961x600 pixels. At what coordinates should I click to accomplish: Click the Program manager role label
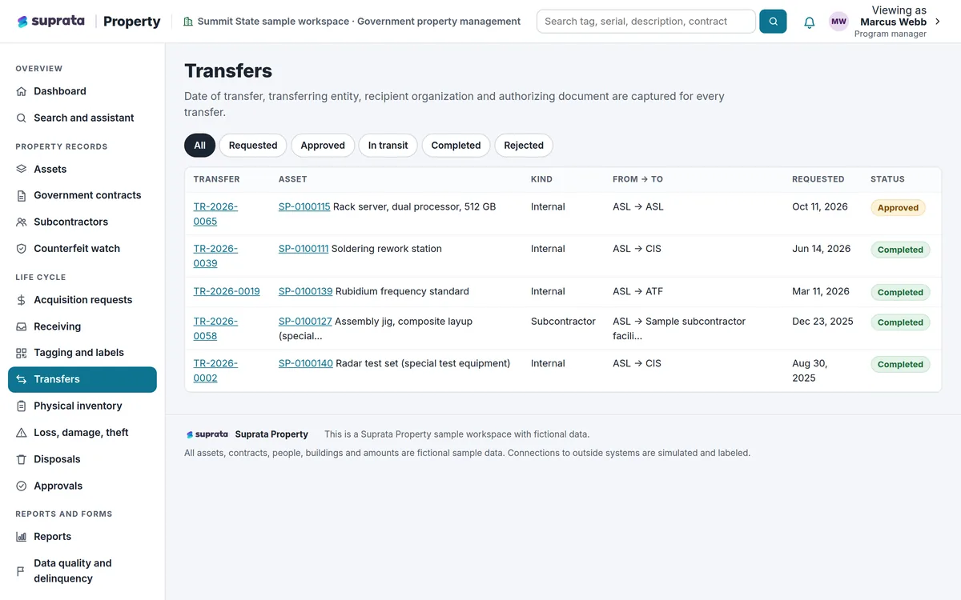click(891, 34)
